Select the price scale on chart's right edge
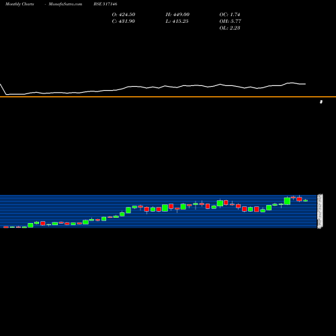Viewport: 336px width, 336px height. (320, 212)
